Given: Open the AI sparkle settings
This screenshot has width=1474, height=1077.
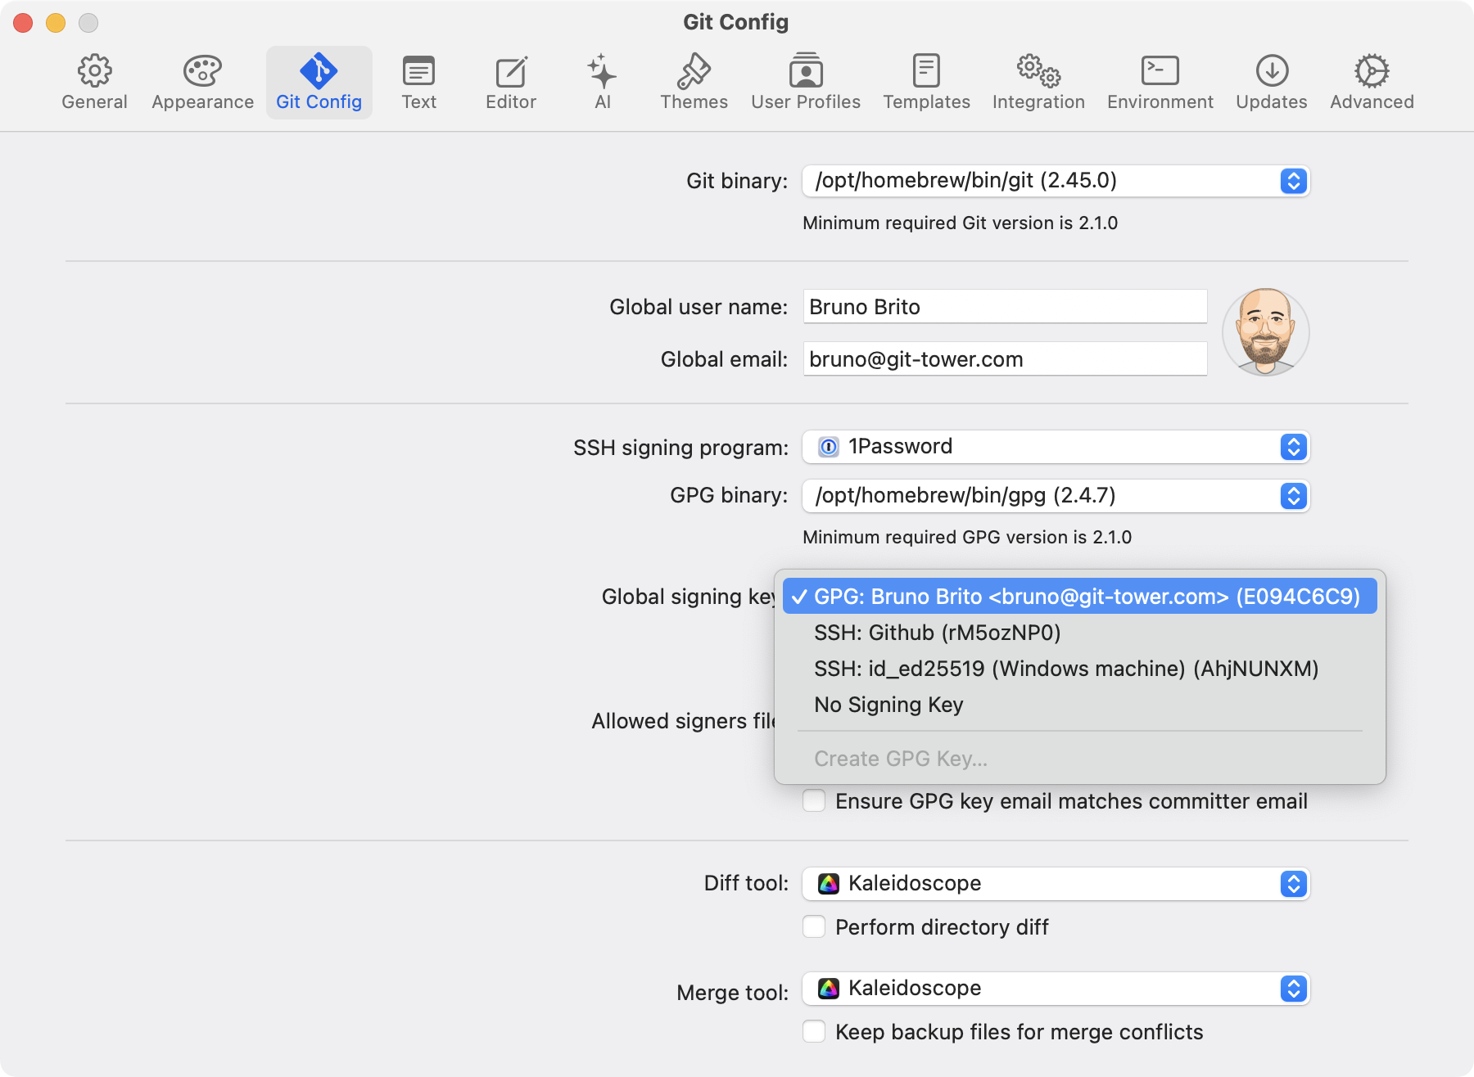Looking at the screenshot, I should [602, 83].
